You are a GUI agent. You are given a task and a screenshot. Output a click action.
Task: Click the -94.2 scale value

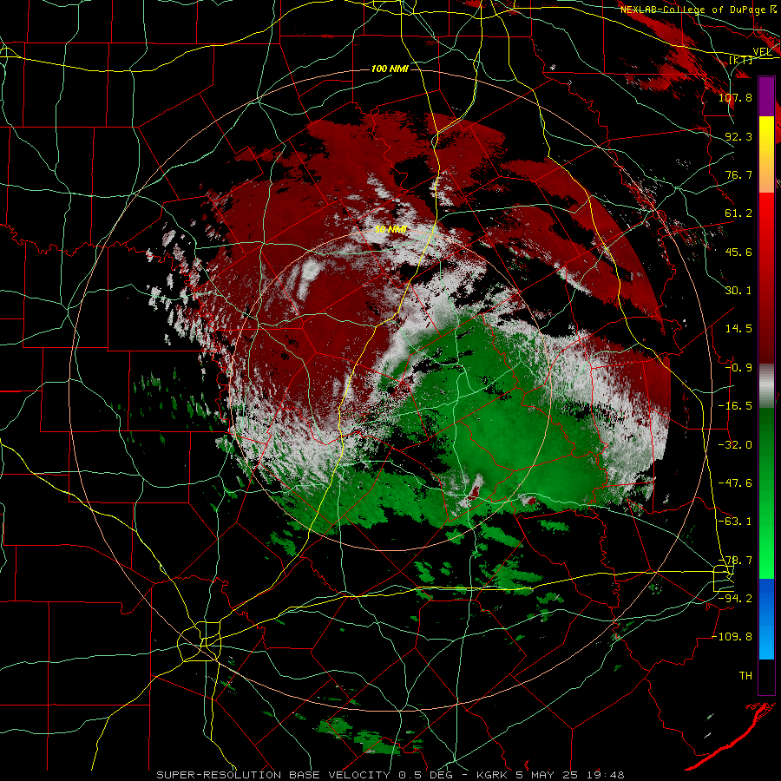click(x=735, y=599)
